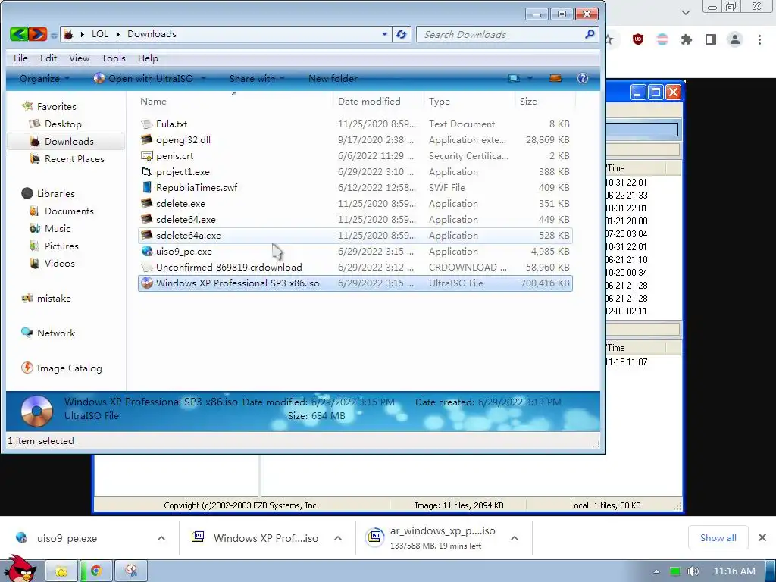Screen dimensions: 776x582
Task: Select sdelete64a.exe file row
Action: pyautogui.click(x=355, y=235)
